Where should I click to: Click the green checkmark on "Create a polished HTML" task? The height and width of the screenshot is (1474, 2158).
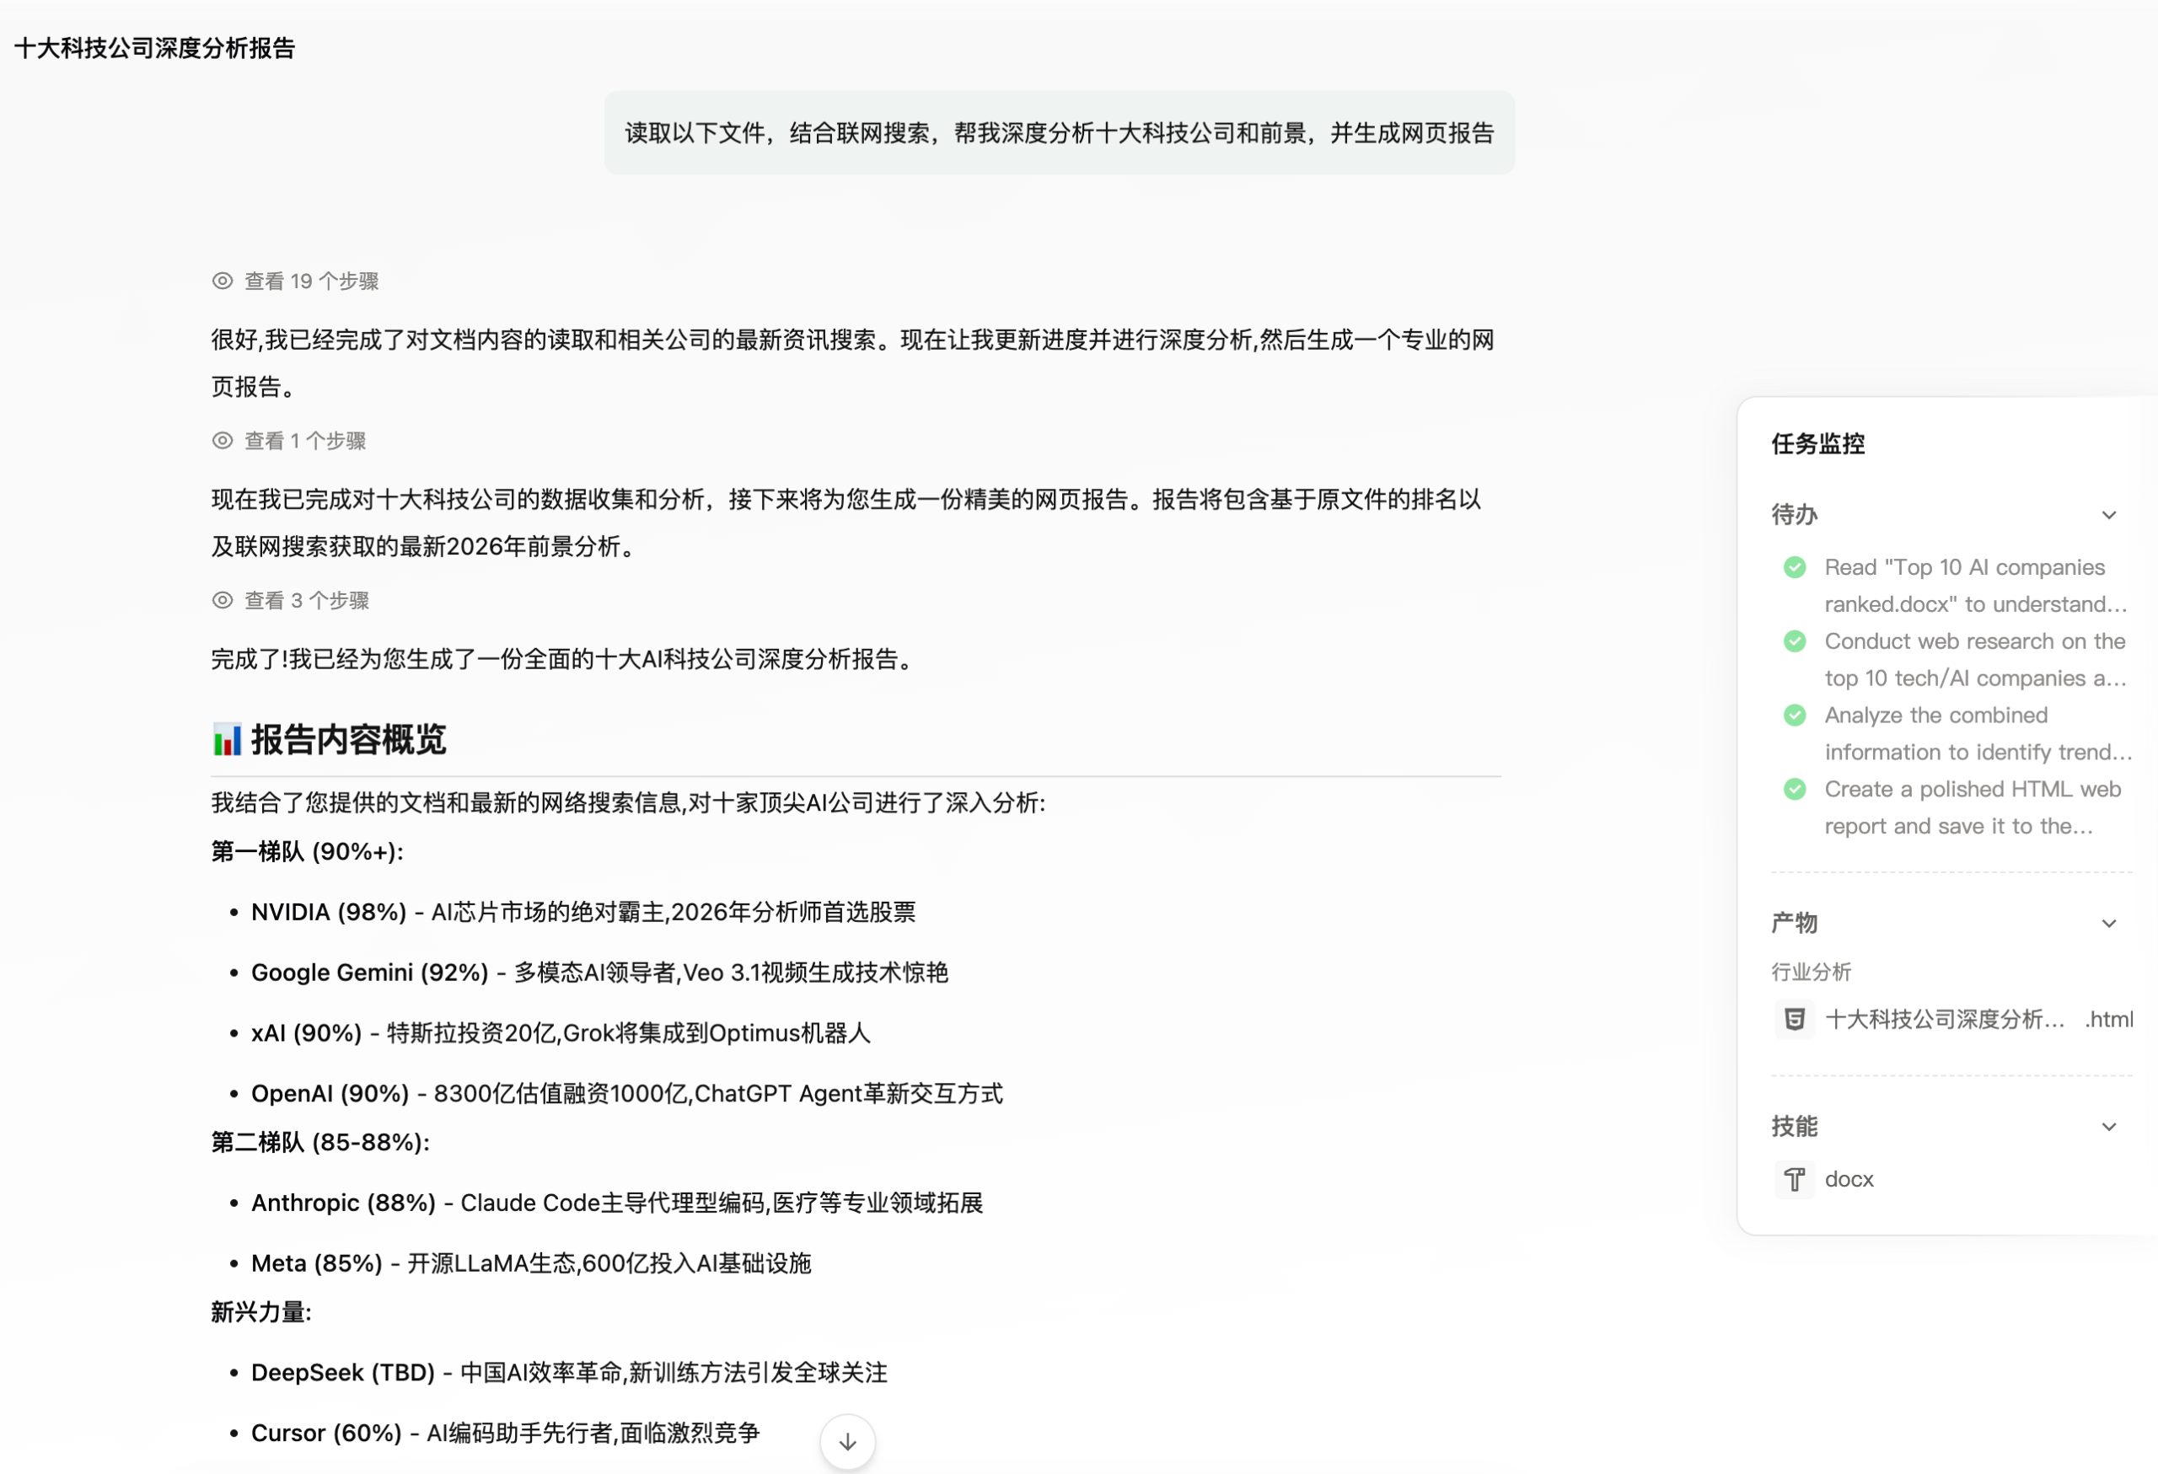pyautogui.click(x=1795, y=789)
